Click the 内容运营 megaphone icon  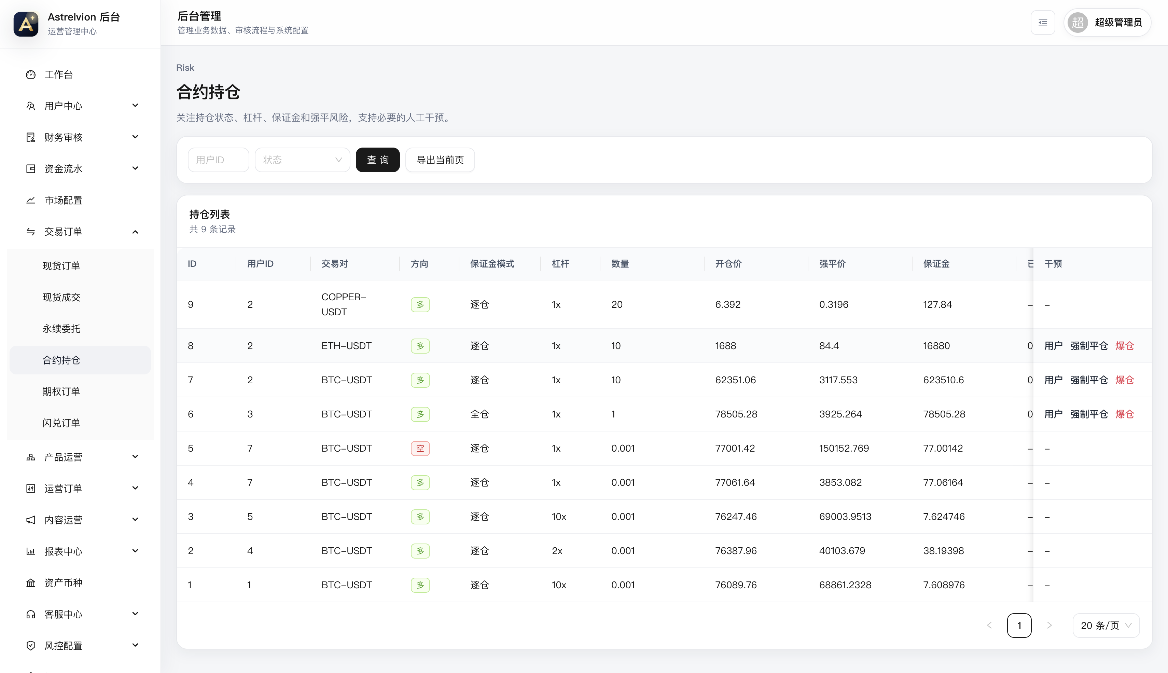click(30, 520)
